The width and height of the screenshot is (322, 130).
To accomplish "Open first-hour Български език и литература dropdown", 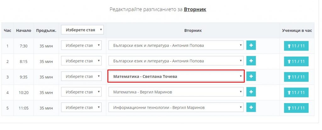I will (x=176, y=45).
